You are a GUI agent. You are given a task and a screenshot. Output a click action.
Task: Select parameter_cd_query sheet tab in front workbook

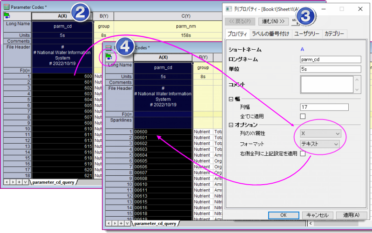155,224
